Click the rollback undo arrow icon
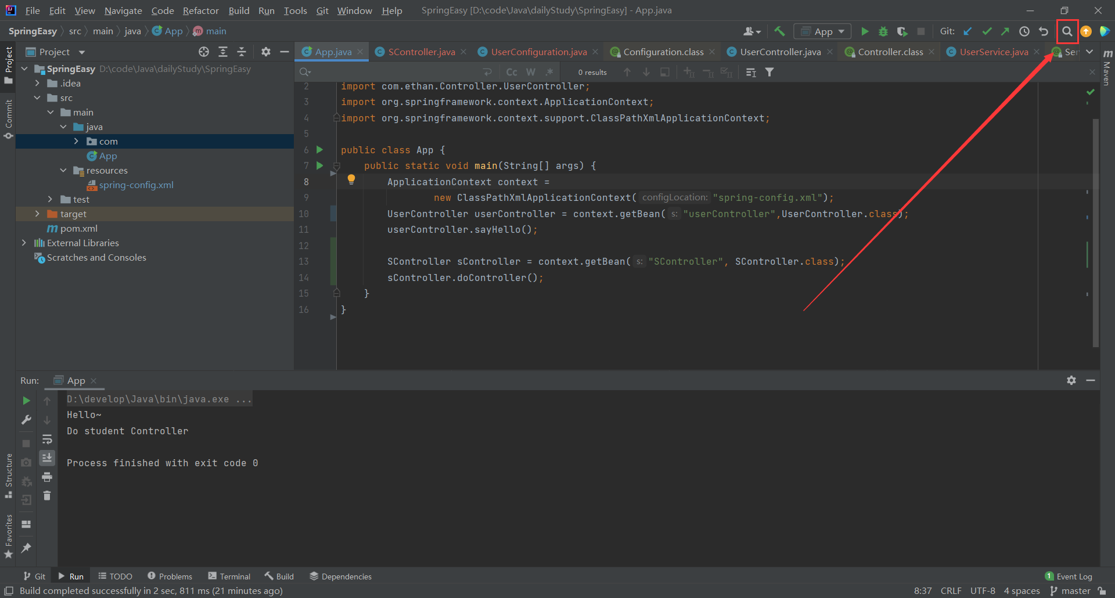The image size is (1115, 598). click(1044, 31)
